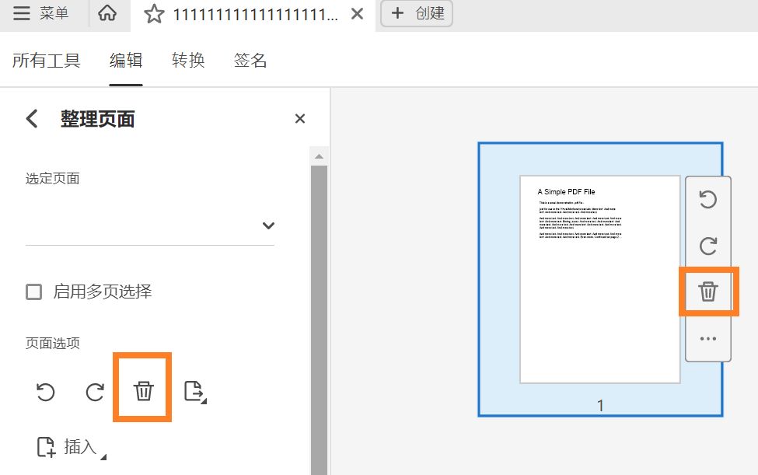
Task: Enable 启用多页选择 checkbox
Action: 33,291
